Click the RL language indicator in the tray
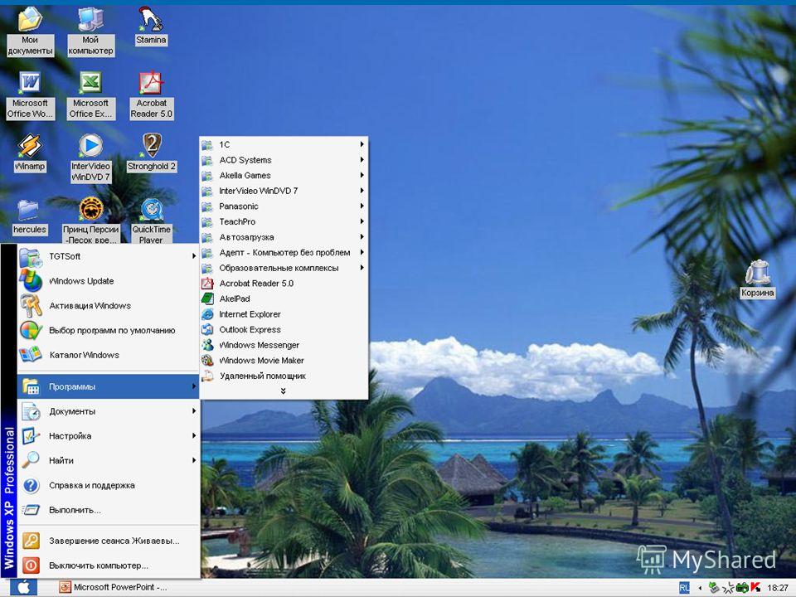 point(684,587)
